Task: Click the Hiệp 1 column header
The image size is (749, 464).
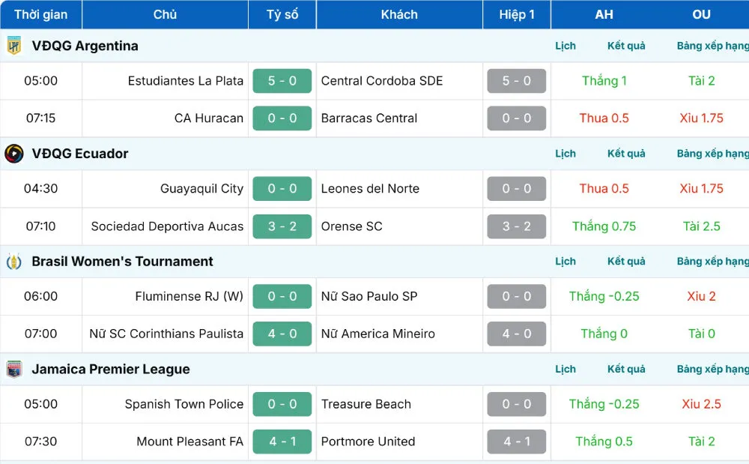Action: click(x=517, y=15)
